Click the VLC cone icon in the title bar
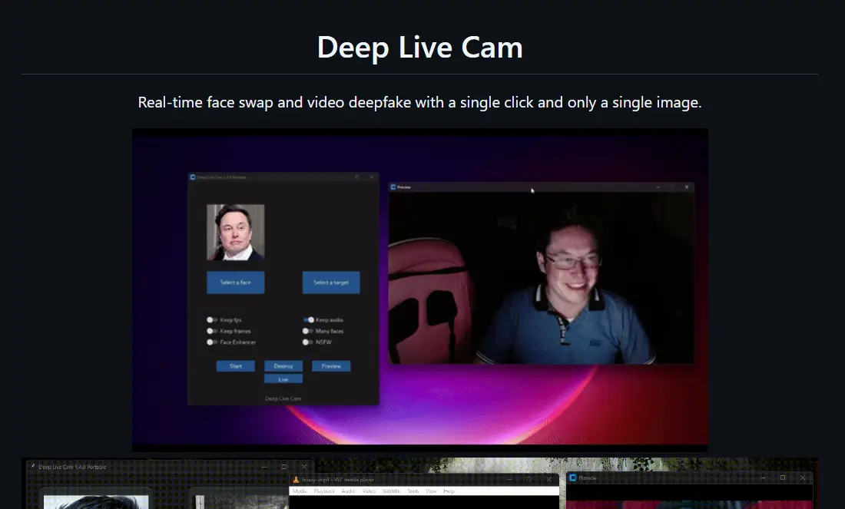Screen dimensions: 845x509 point(296,479)
